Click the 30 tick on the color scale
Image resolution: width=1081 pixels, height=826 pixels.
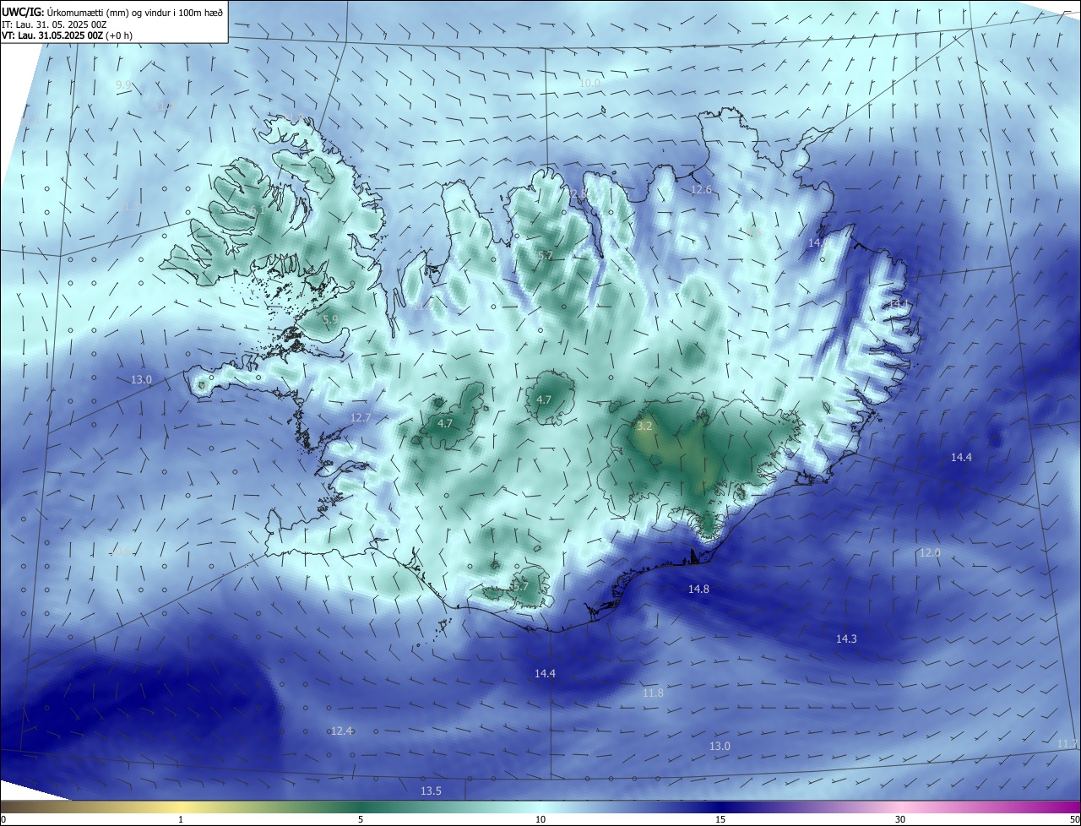pyautogui.click(x=900, y=819)
